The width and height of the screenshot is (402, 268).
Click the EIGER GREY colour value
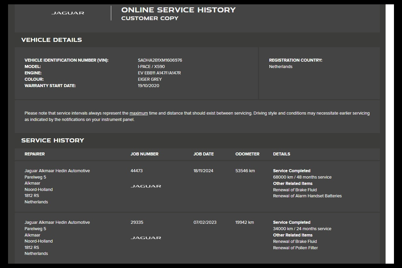[x=150, y=79]
